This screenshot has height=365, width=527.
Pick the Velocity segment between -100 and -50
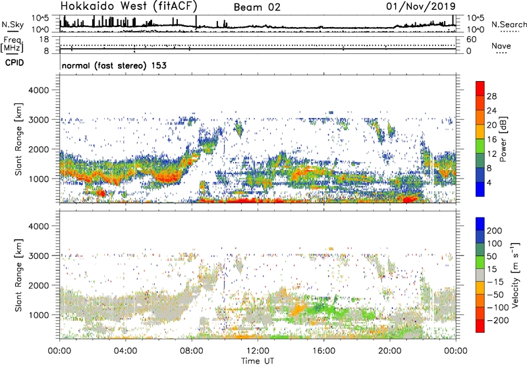[x=480, y=300]
